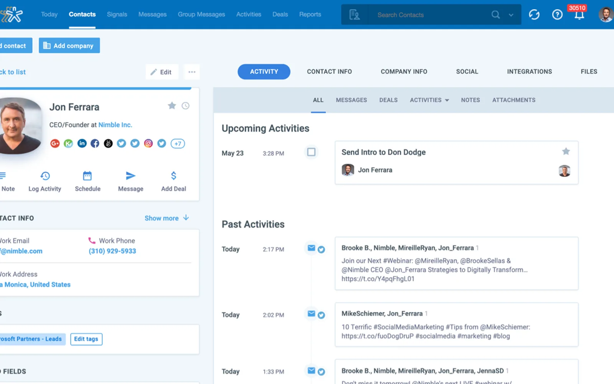Open Jon Ferrara's Instagram profile icon
The image size is (614, 384).
(x=148, y=144)
